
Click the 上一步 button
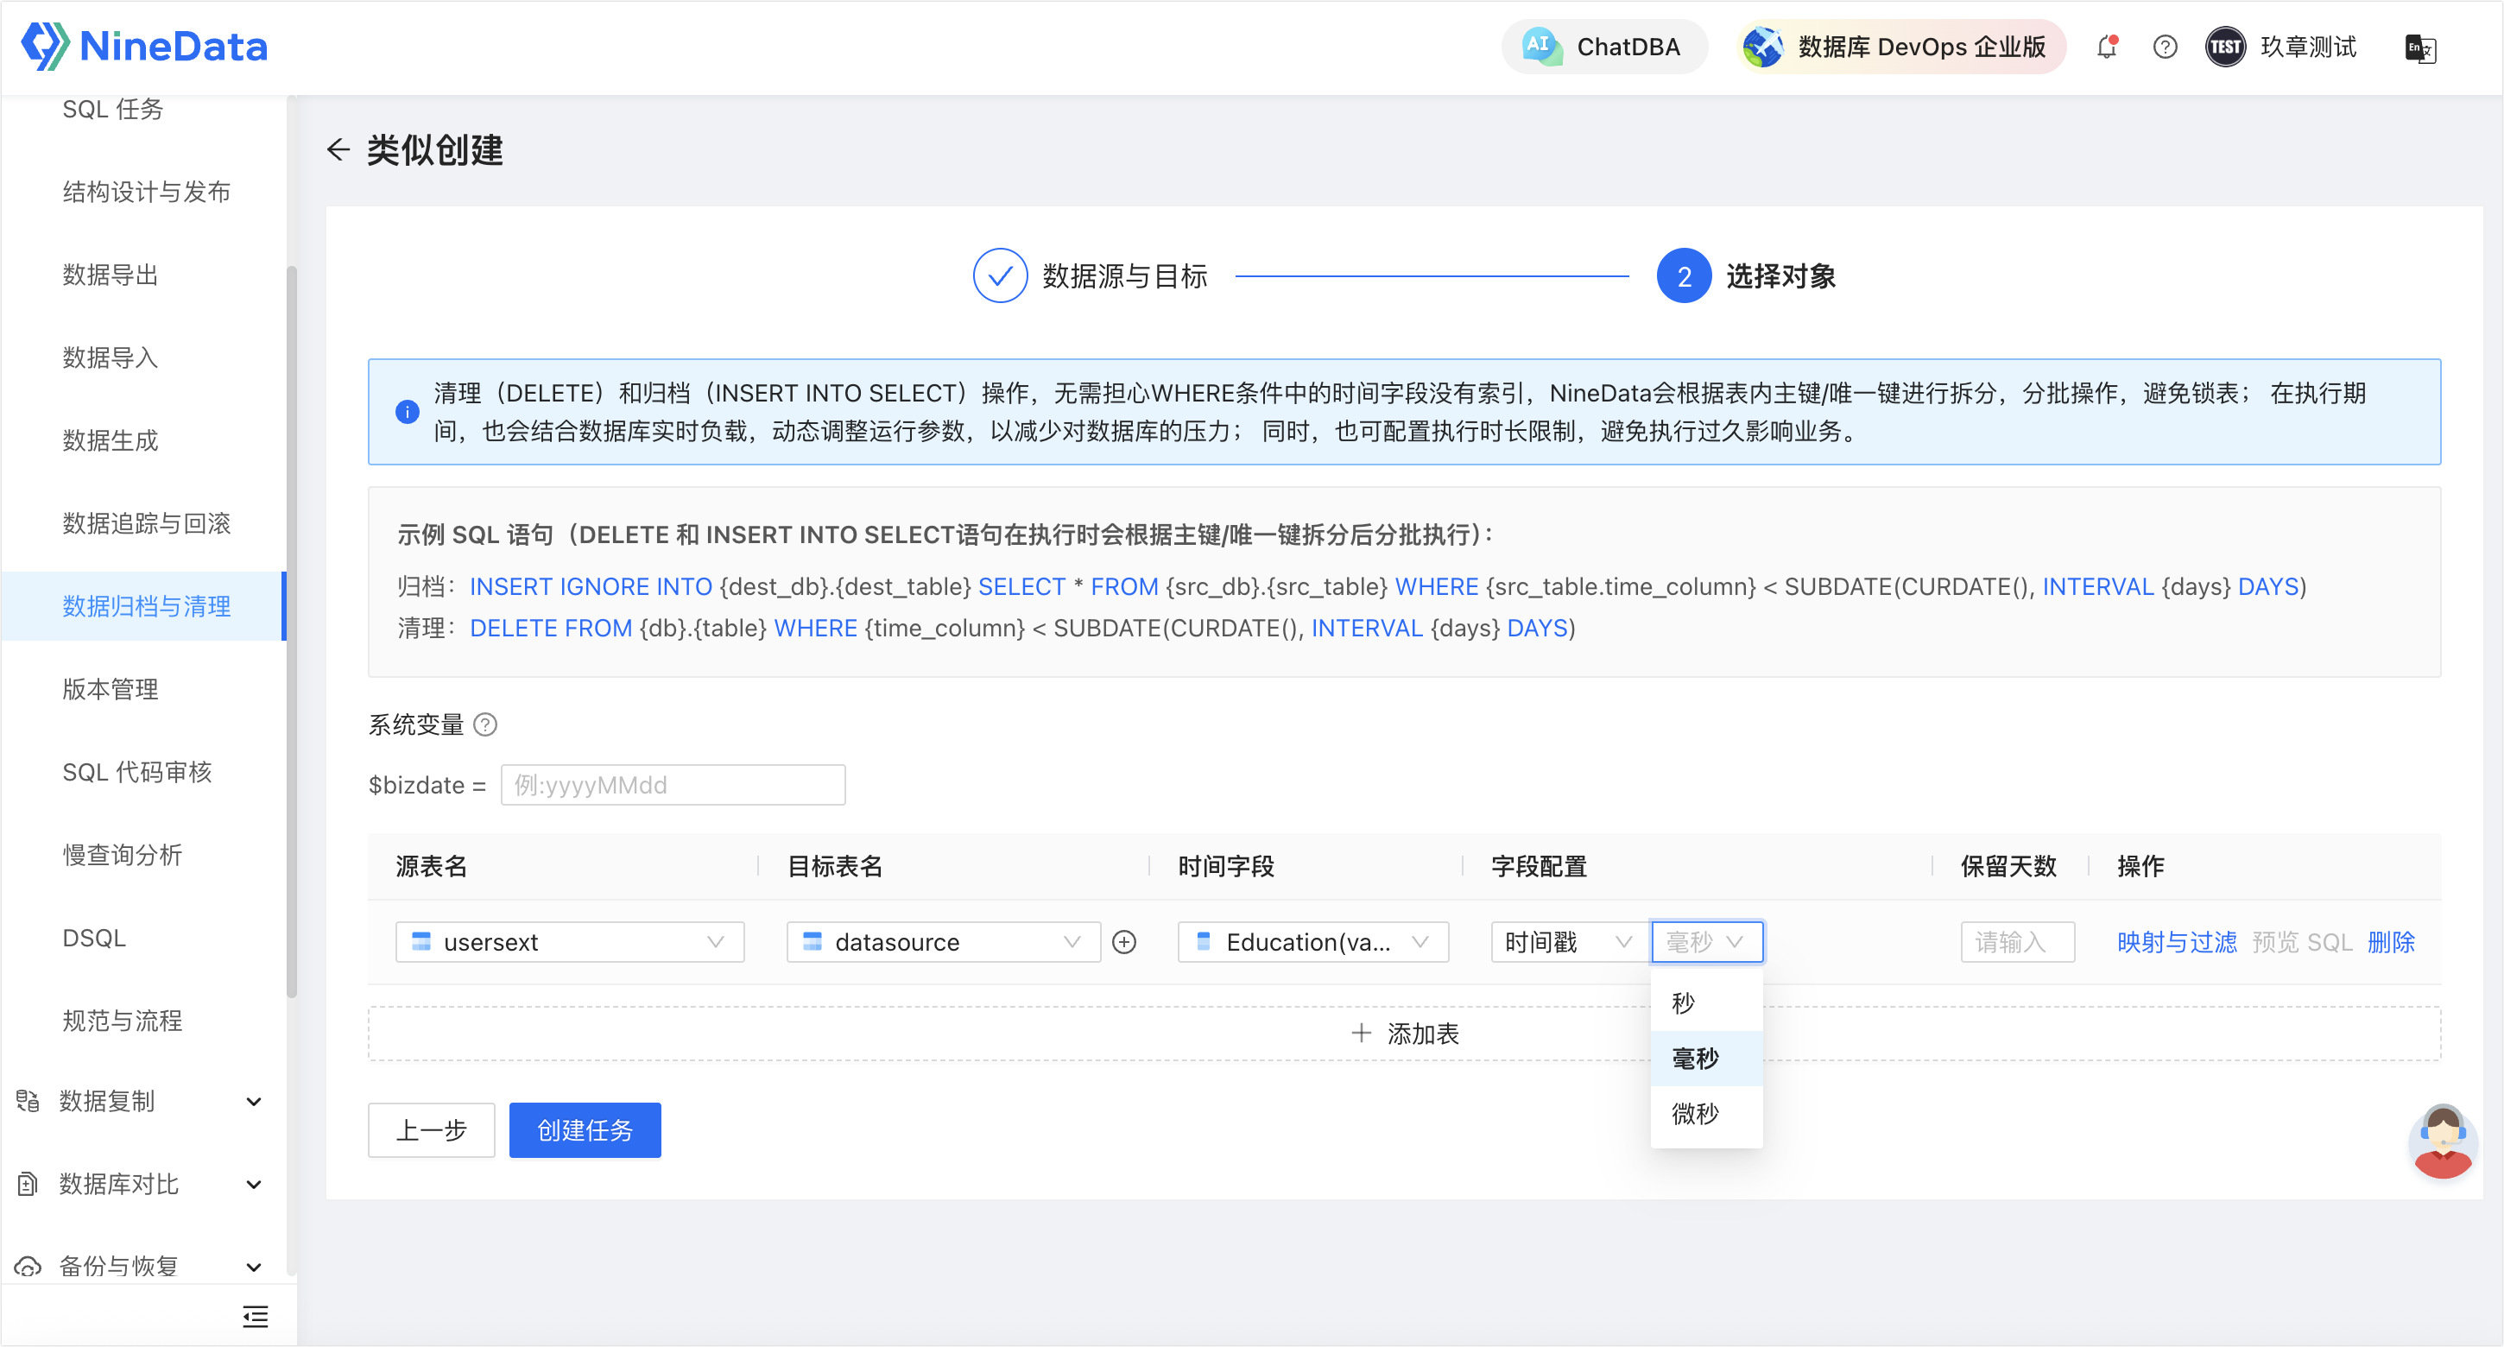click(431, 1130)
